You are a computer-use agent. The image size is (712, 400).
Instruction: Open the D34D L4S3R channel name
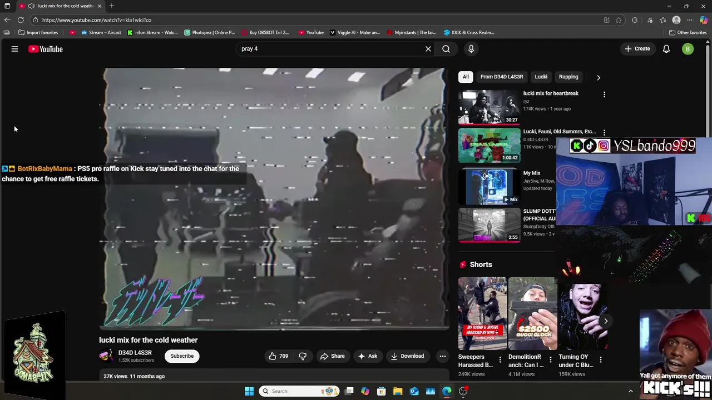(135, 353)
